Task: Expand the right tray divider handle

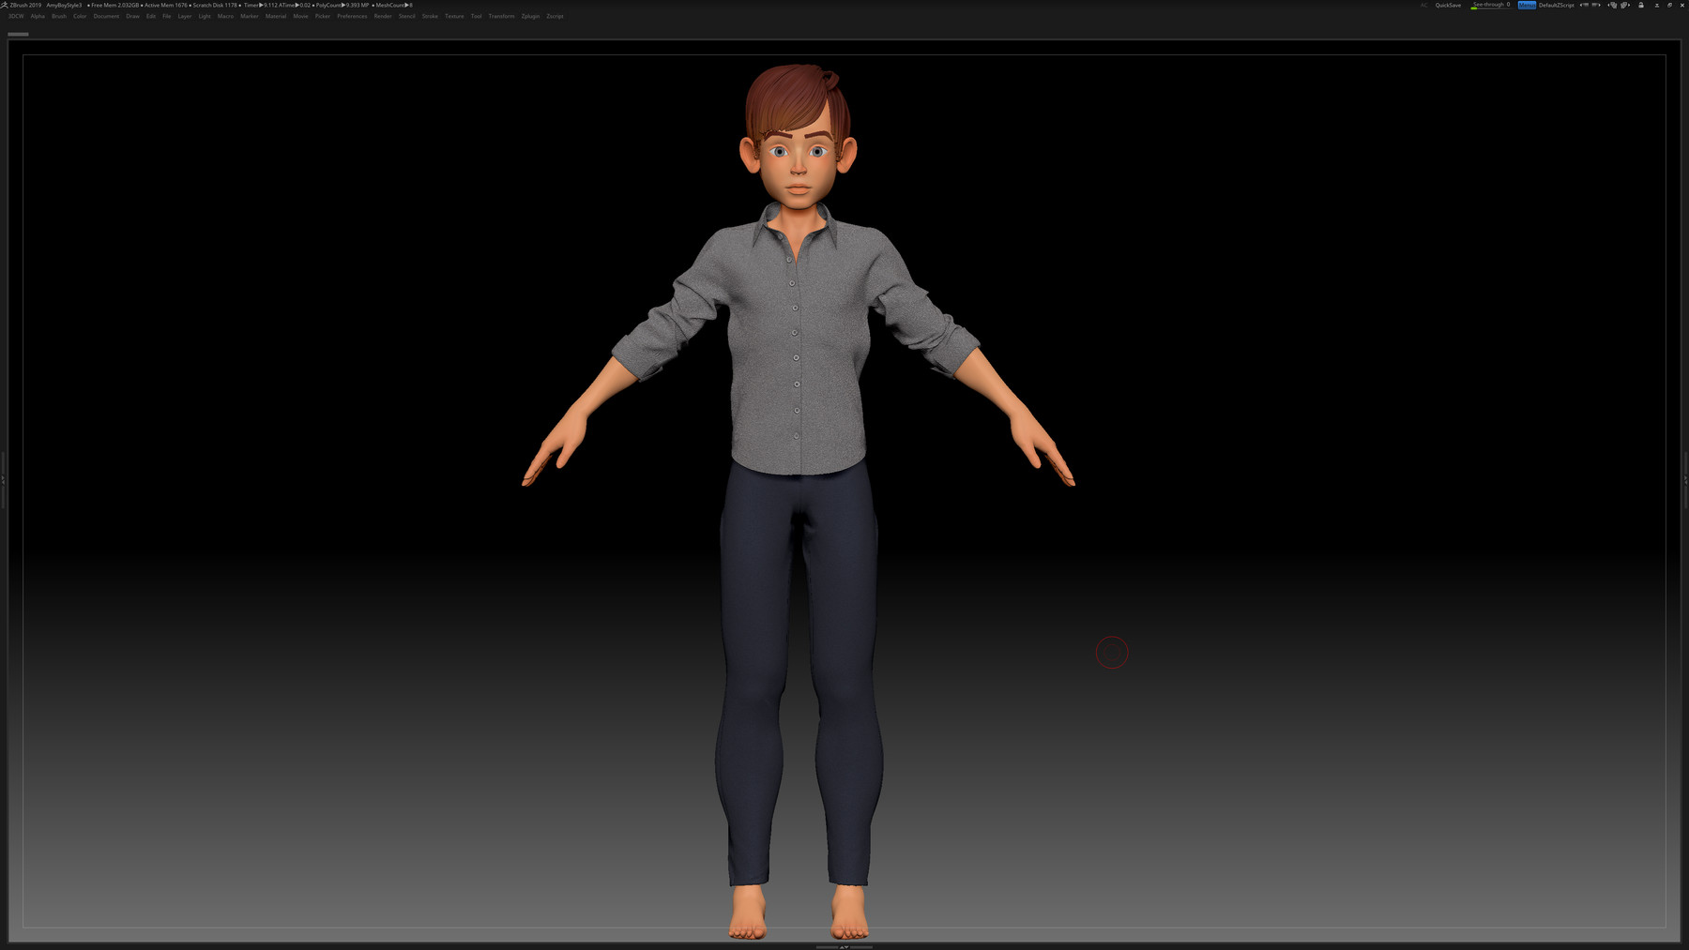Action: pos(1685,479)
